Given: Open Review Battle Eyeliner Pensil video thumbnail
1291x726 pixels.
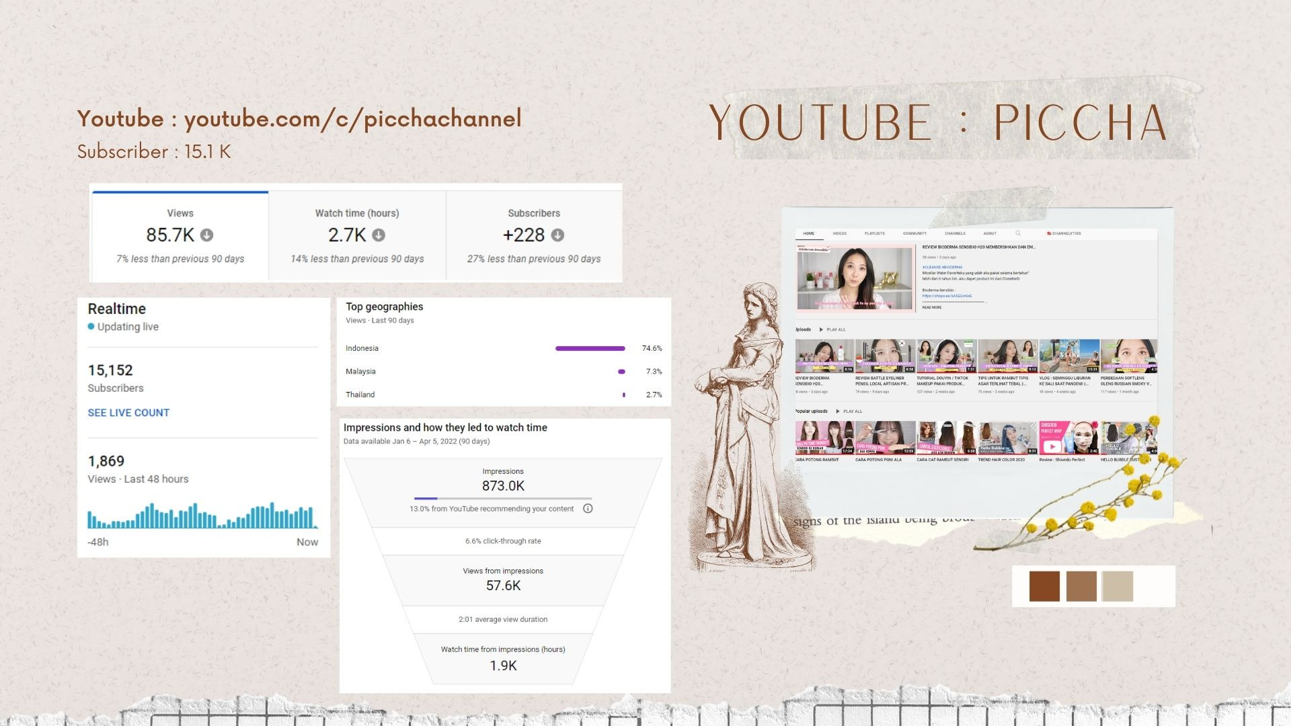Looking at the screenshot, I should tap(885, 356).
